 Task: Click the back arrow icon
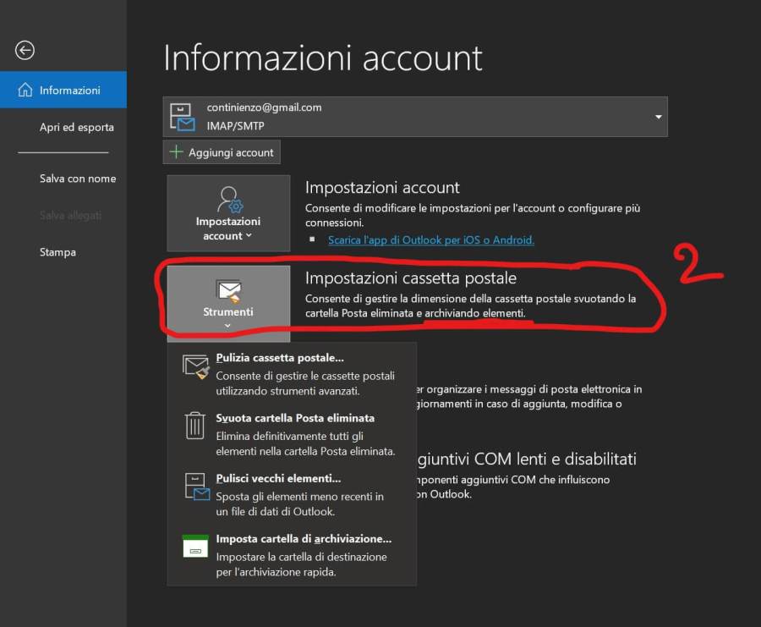tap(25, 51)
